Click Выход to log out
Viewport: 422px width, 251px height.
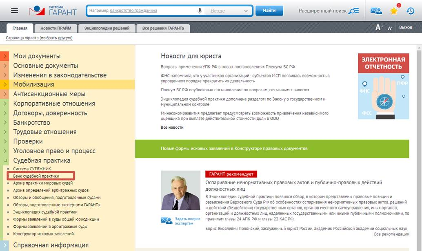click(x=406, y=27)
